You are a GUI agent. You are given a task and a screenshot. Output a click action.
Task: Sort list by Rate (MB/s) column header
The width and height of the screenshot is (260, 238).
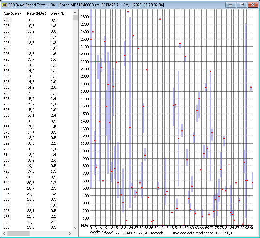pyautogui.click(x=37, y=13)
